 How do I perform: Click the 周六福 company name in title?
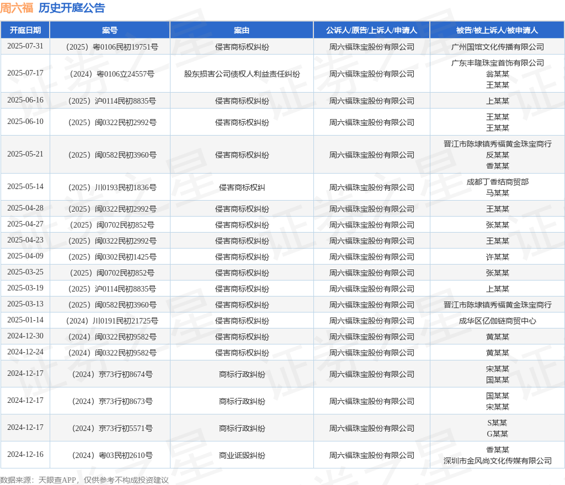tap(17, 8)
